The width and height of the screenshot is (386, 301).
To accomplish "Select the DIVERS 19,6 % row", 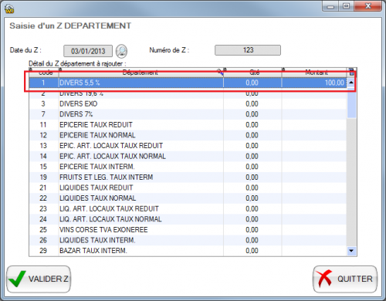I will click(x=188, y=93).
